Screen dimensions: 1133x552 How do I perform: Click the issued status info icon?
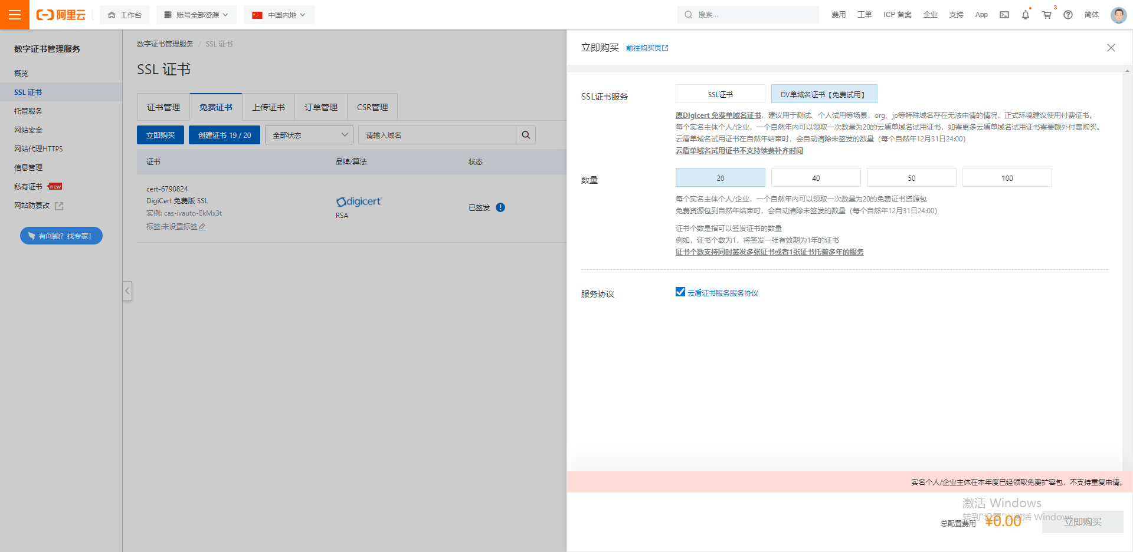click(x=500, y=207)
